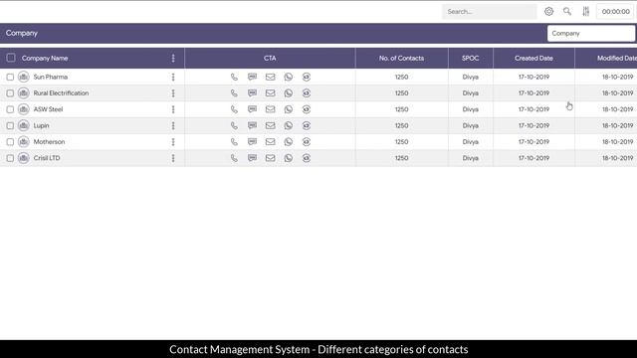Screen dimensions: 637x358
Task: Open WhatsApp for Rural Electrification
Action: pos(289,92)
